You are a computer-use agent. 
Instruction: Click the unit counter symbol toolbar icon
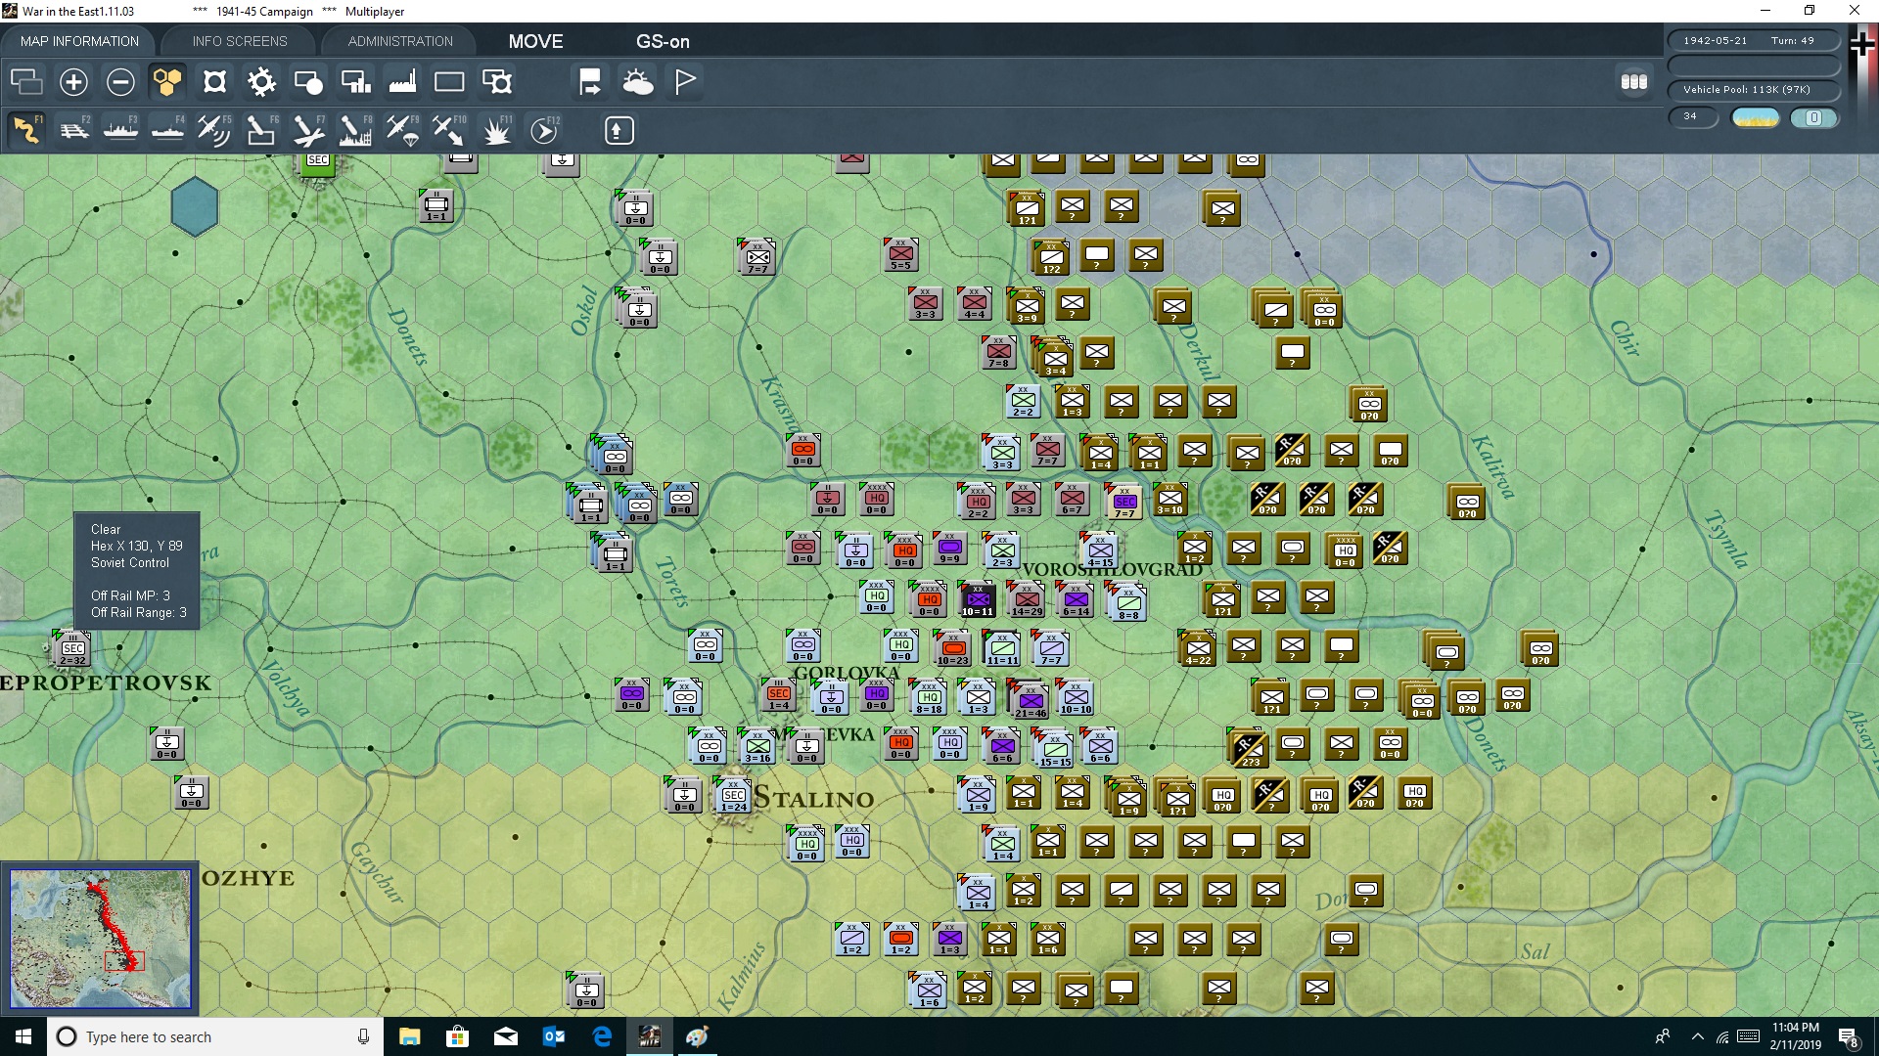214,81
